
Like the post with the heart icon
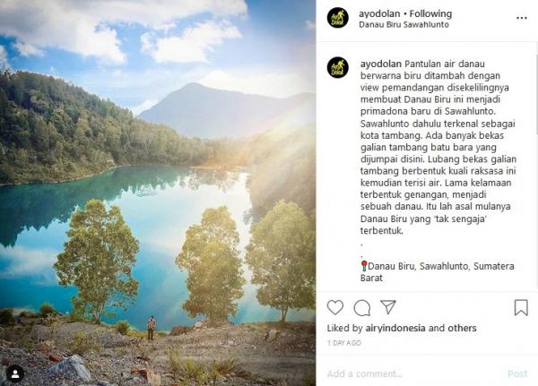tap(334, 307)
